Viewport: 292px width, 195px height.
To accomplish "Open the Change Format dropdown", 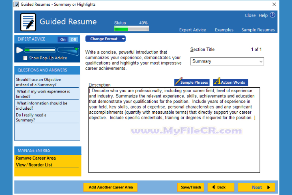I will pyautogui.click(x=105, y=39).
